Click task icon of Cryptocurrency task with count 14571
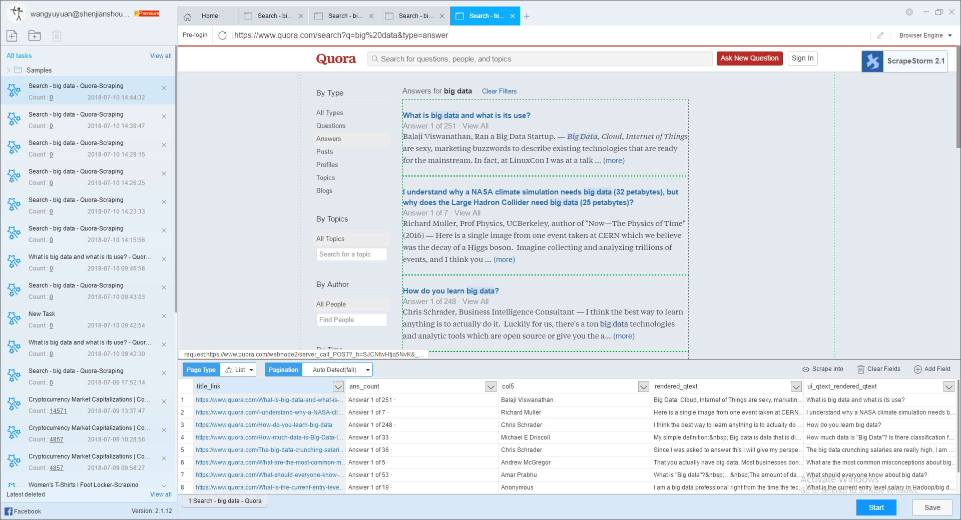 coord(14,404)
